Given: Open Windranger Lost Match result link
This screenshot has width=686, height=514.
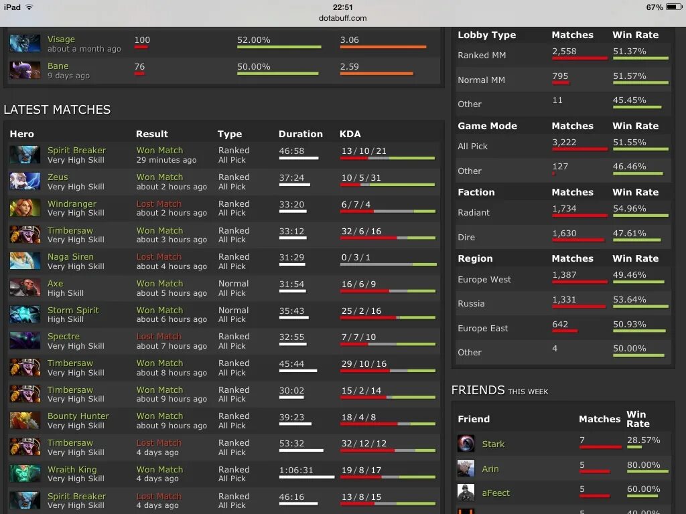Looking at the screenshot, I should point(159,203).
